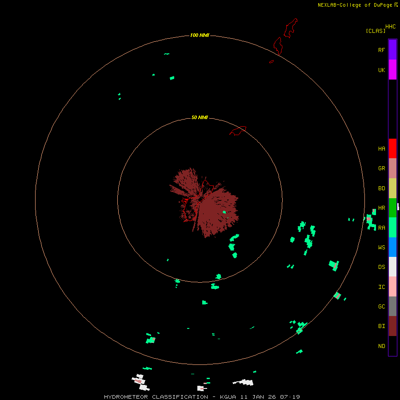Select the dusty pink GR legend color
400x400 pixels.
(392, 168)
